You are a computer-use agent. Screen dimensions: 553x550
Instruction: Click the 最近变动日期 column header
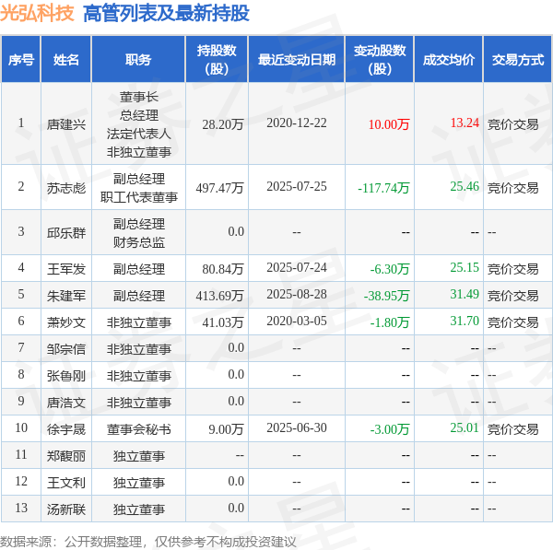pos(297,60)
